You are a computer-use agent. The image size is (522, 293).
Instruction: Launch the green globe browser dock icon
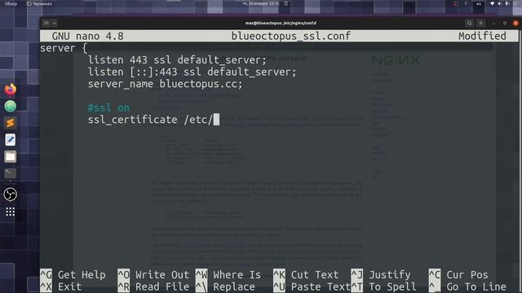point(11,107)
